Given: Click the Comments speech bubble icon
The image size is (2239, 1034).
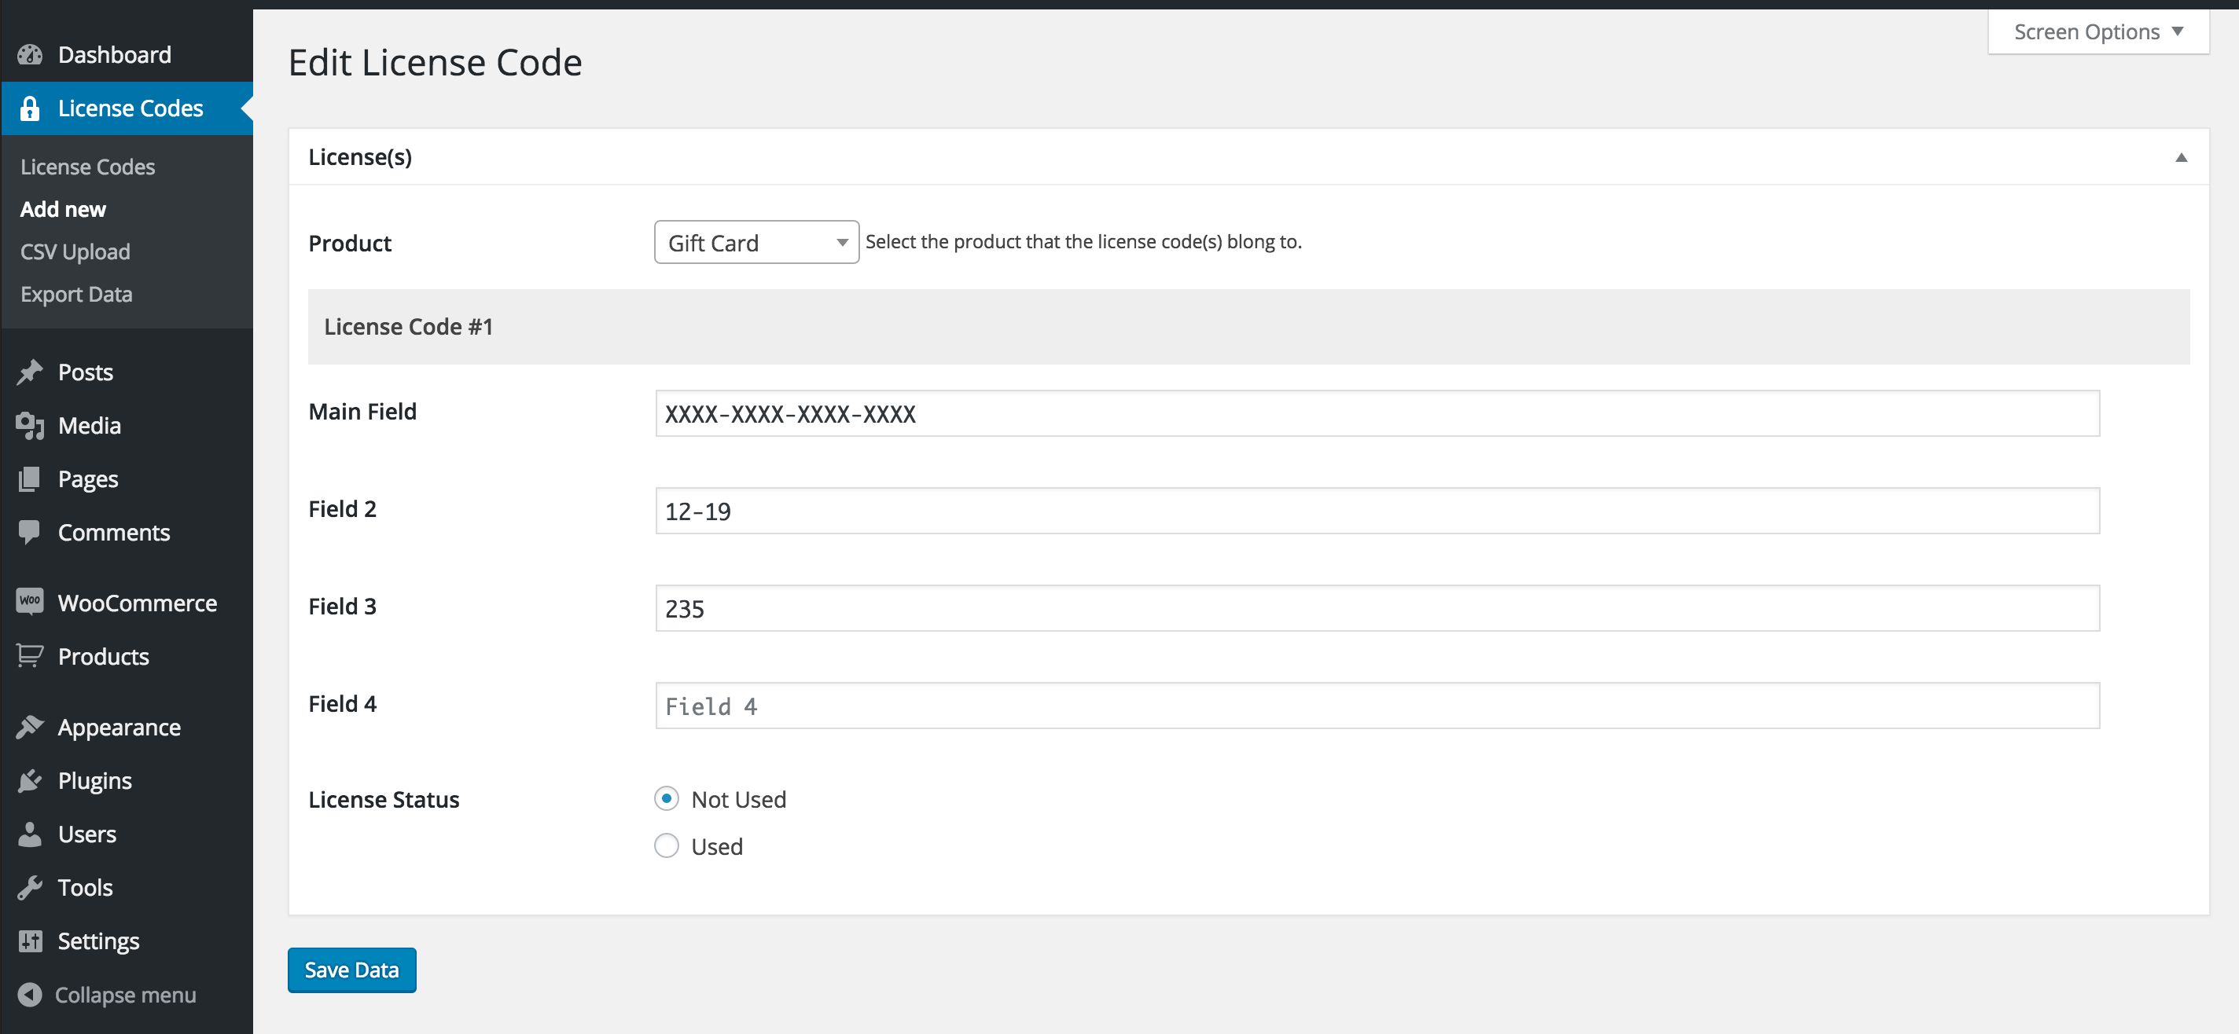Looking at the screenshot, I should pyautogui.click(x=30, y=532).
